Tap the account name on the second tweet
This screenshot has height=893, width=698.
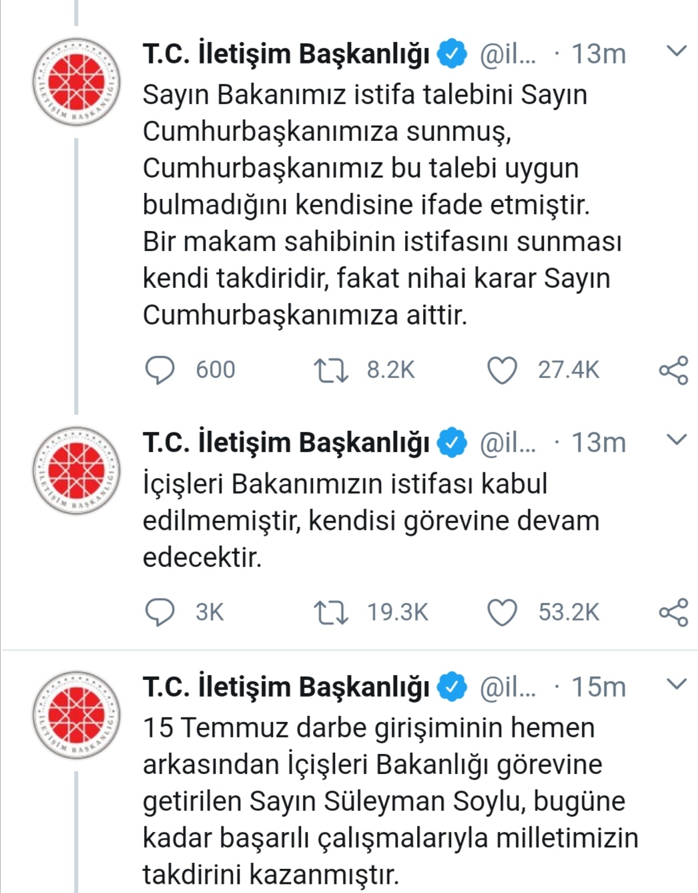286,442
